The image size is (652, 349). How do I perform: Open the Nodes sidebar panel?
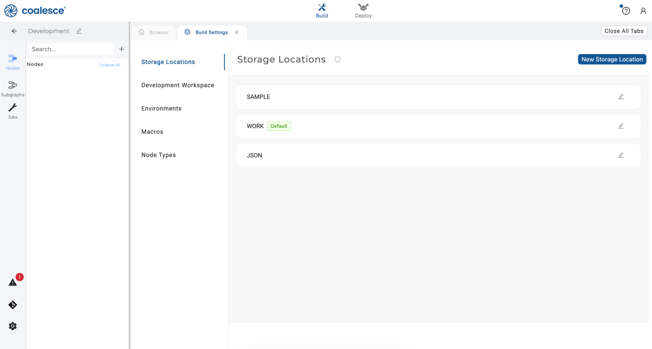tap(13, 62)
